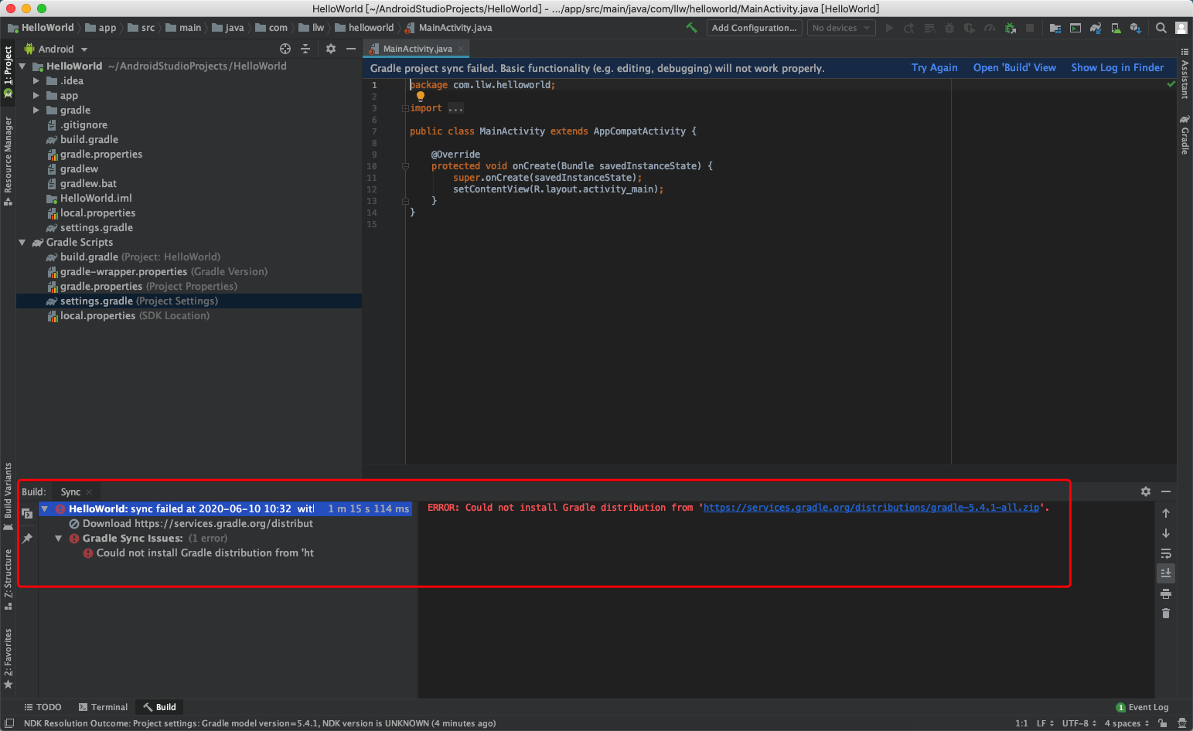The height and width of the screenshot is (731, 1193).
Task: Click the intention light bulb in editor
Action: coord(421,97)
